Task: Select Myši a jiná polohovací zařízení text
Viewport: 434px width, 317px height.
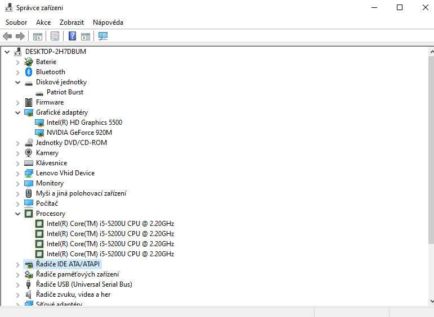Action: coord(81,193)
